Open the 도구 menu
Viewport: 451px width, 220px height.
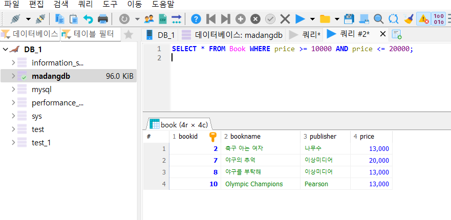[x=110, y=4]
